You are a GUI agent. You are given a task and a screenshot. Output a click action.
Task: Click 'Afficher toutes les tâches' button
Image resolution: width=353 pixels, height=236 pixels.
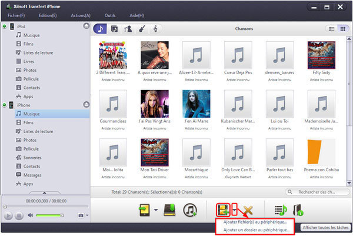(325, 228)
